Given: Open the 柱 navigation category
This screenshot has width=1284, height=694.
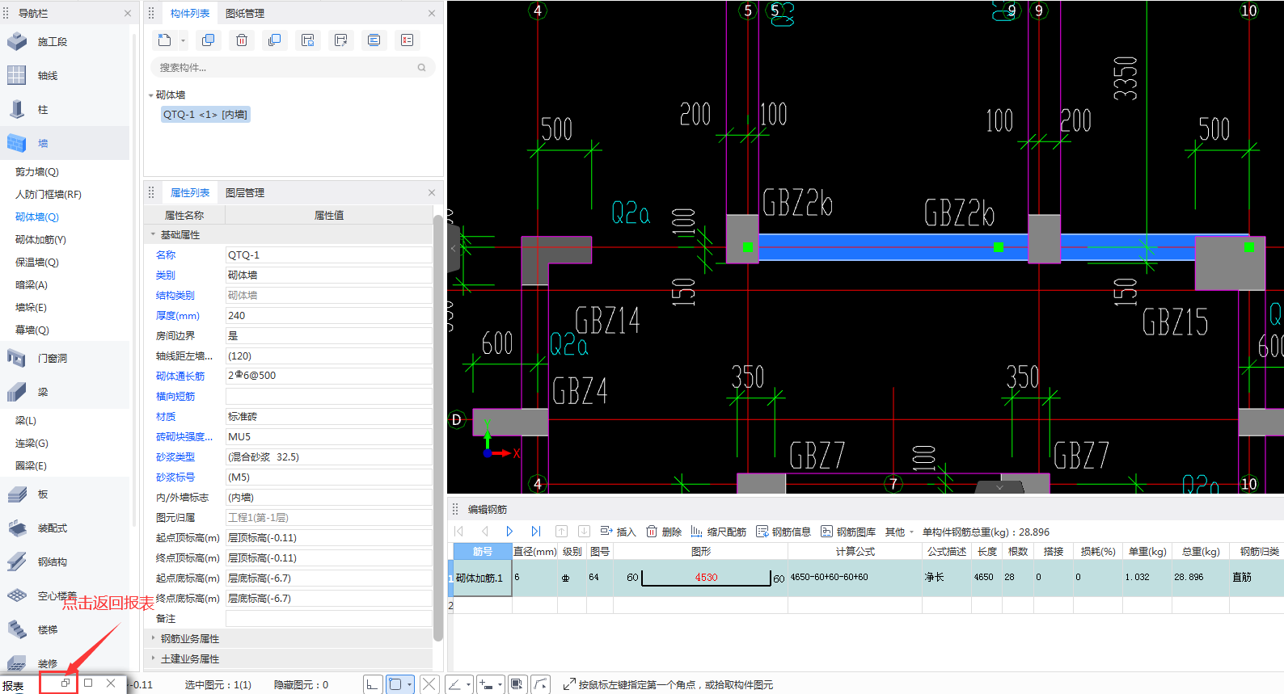Looking at the screenshot, I should [65, 110].
